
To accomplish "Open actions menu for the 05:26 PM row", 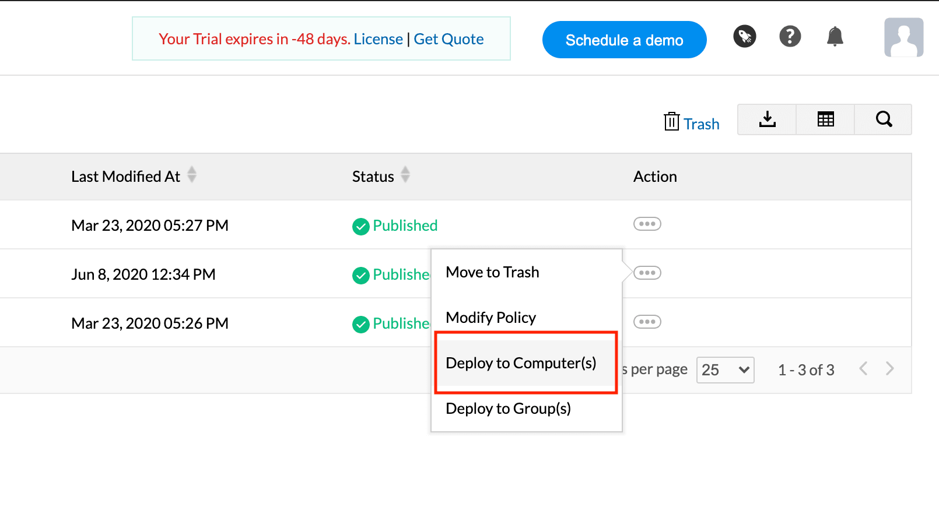I will point(647,322).
